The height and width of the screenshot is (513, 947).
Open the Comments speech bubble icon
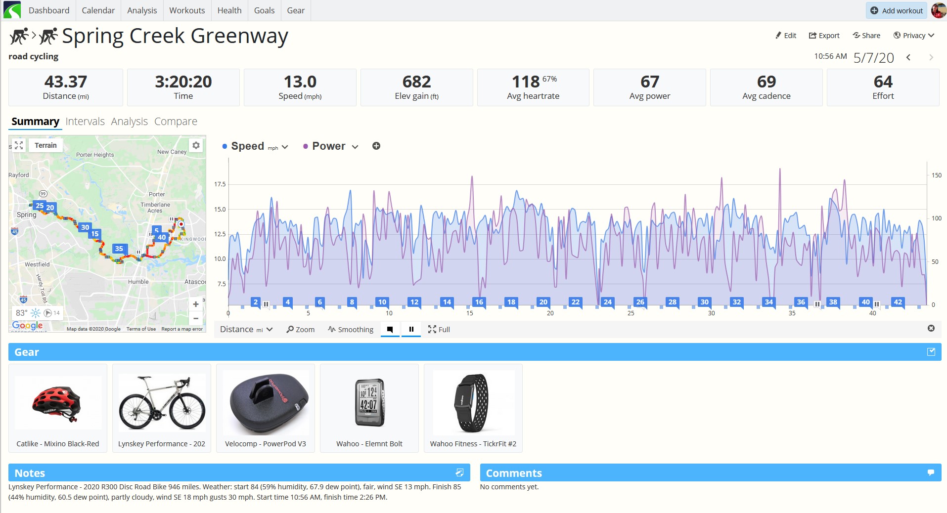(931, 473)
